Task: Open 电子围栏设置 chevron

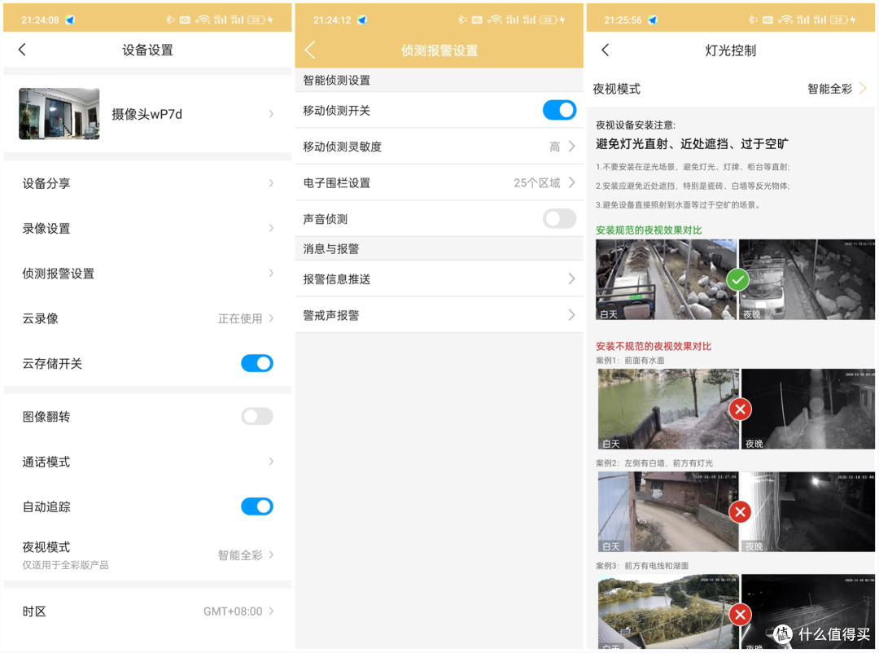Action: (x=572, y=183)
